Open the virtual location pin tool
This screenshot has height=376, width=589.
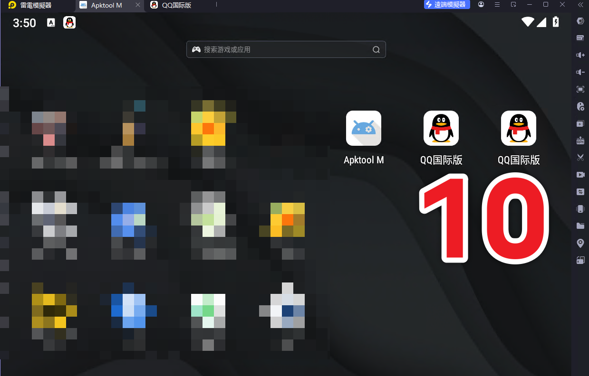580,243
